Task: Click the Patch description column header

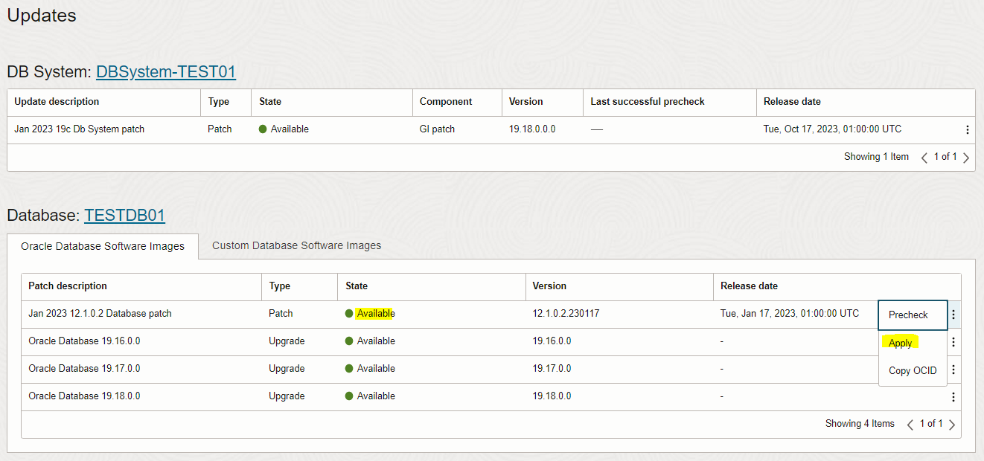Action: [x=68, y=286]
